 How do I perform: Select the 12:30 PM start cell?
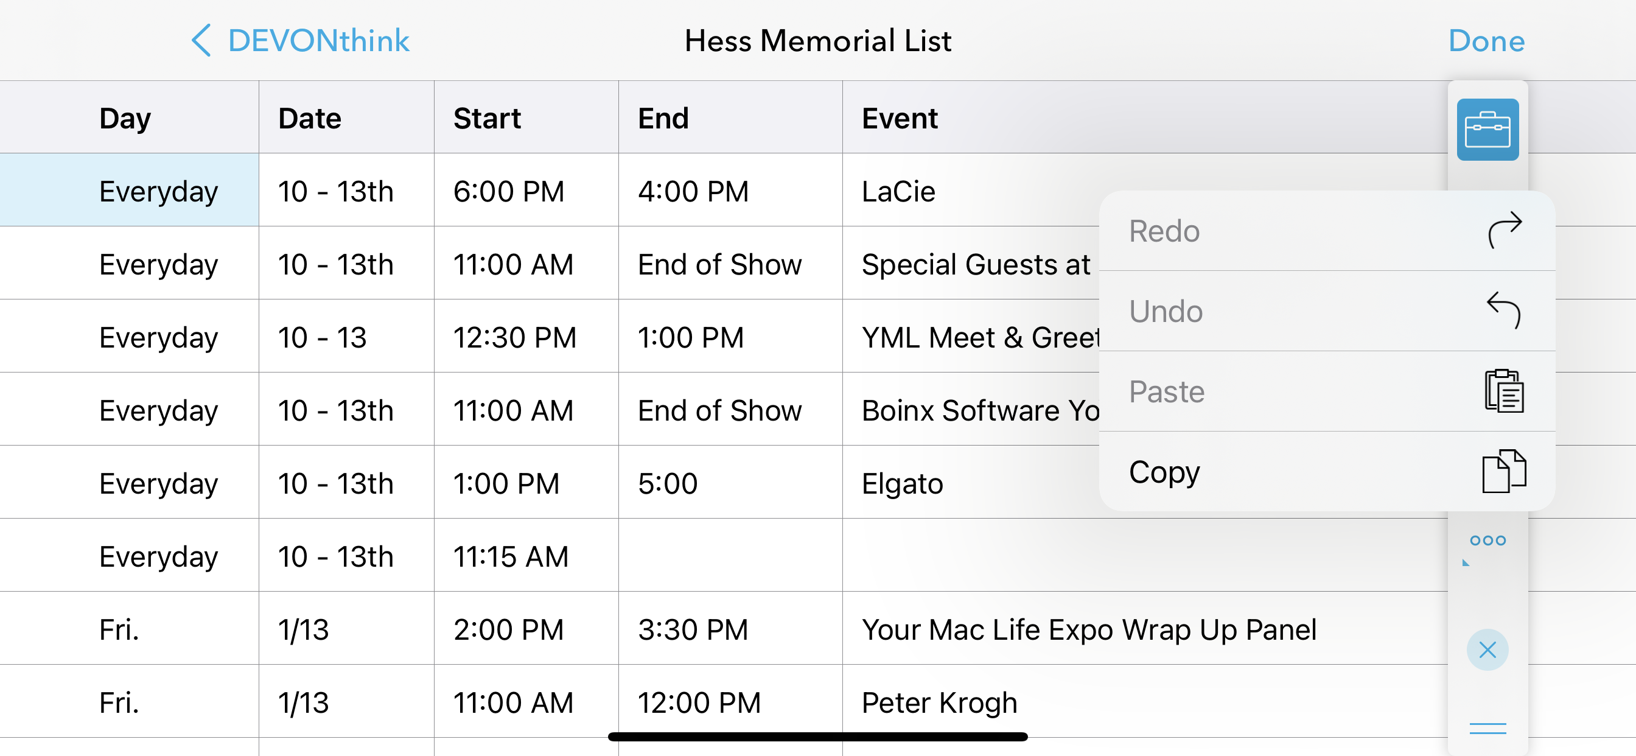coord(526,336)
